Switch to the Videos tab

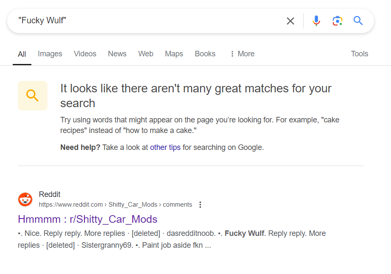tap(85, 54)
